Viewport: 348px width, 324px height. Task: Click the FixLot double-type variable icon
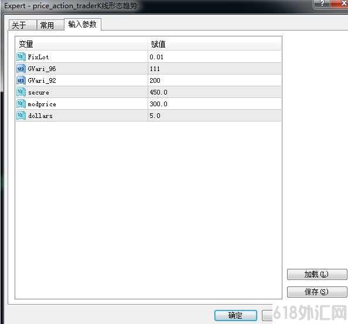[21, 57]
